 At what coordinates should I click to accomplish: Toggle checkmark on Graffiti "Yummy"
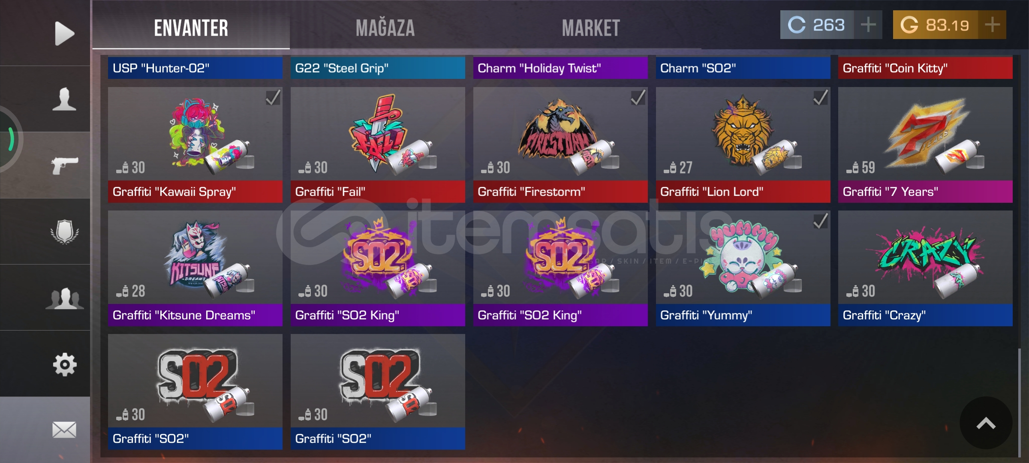821,221
